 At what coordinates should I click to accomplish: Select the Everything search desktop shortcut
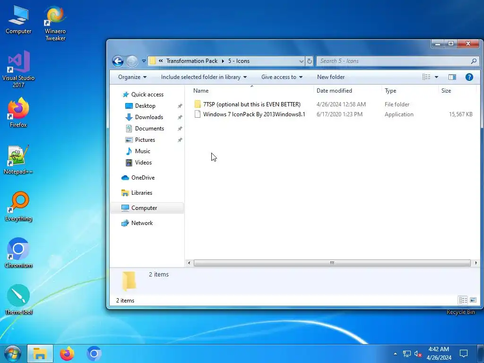(18, 207)
